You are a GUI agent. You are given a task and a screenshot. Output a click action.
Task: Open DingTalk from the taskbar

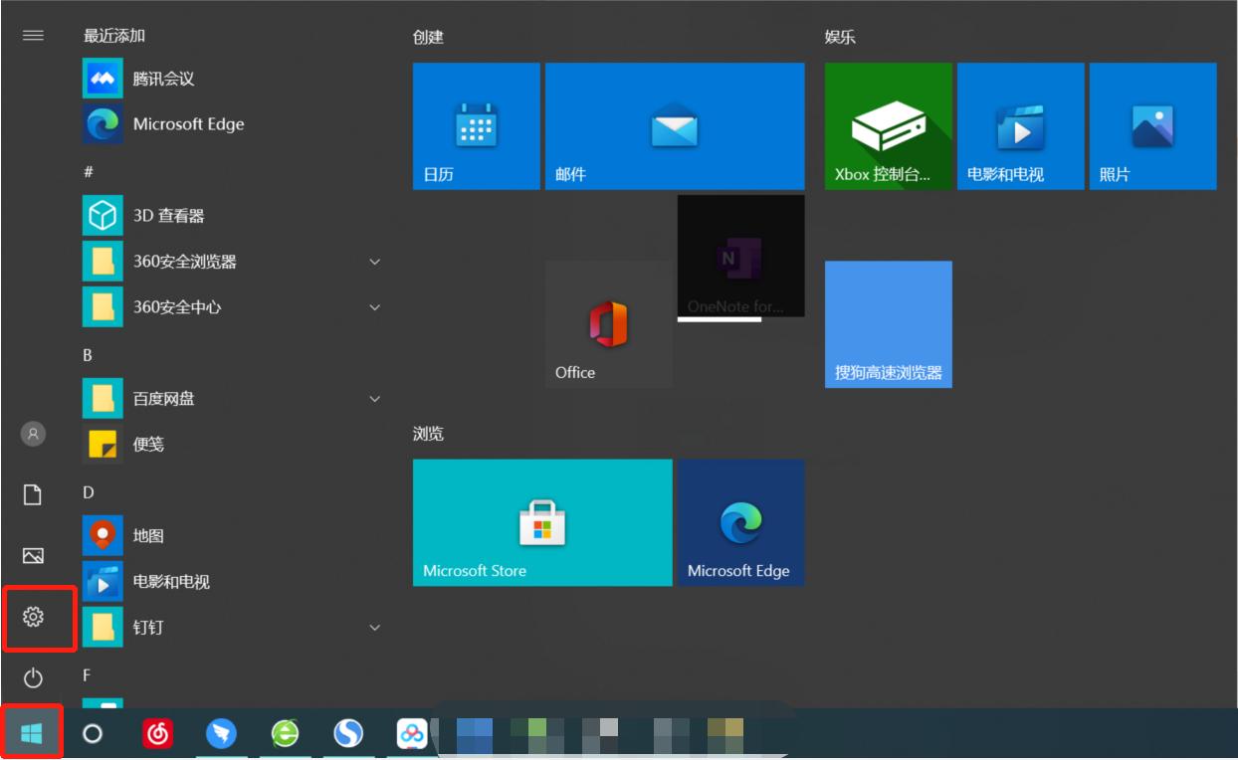pyautogui.click(x=221, y=734)
